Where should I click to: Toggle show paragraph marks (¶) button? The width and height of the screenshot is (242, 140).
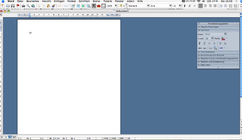(94, 6)
